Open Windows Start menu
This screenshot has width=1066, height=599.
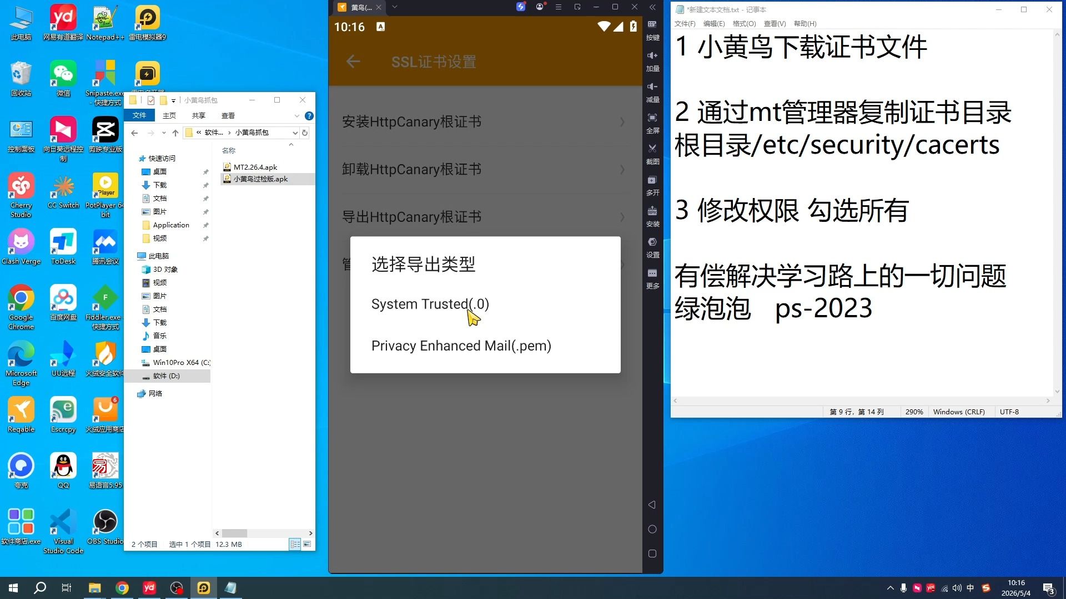pyautogui.click(x=13, y=588)
